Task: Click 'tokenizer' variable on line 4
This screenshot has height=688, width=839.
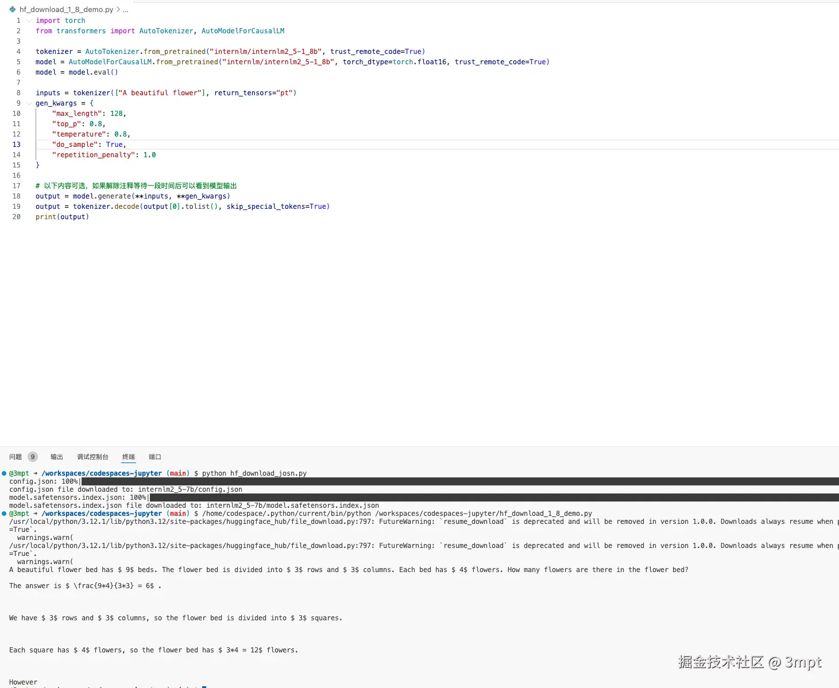Action: click(54, 52)
